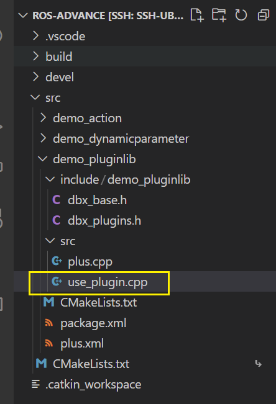This screenshot has width=276, height=404.
Task: Expand the devel folder chevron
Action: (x=36, y=77)
